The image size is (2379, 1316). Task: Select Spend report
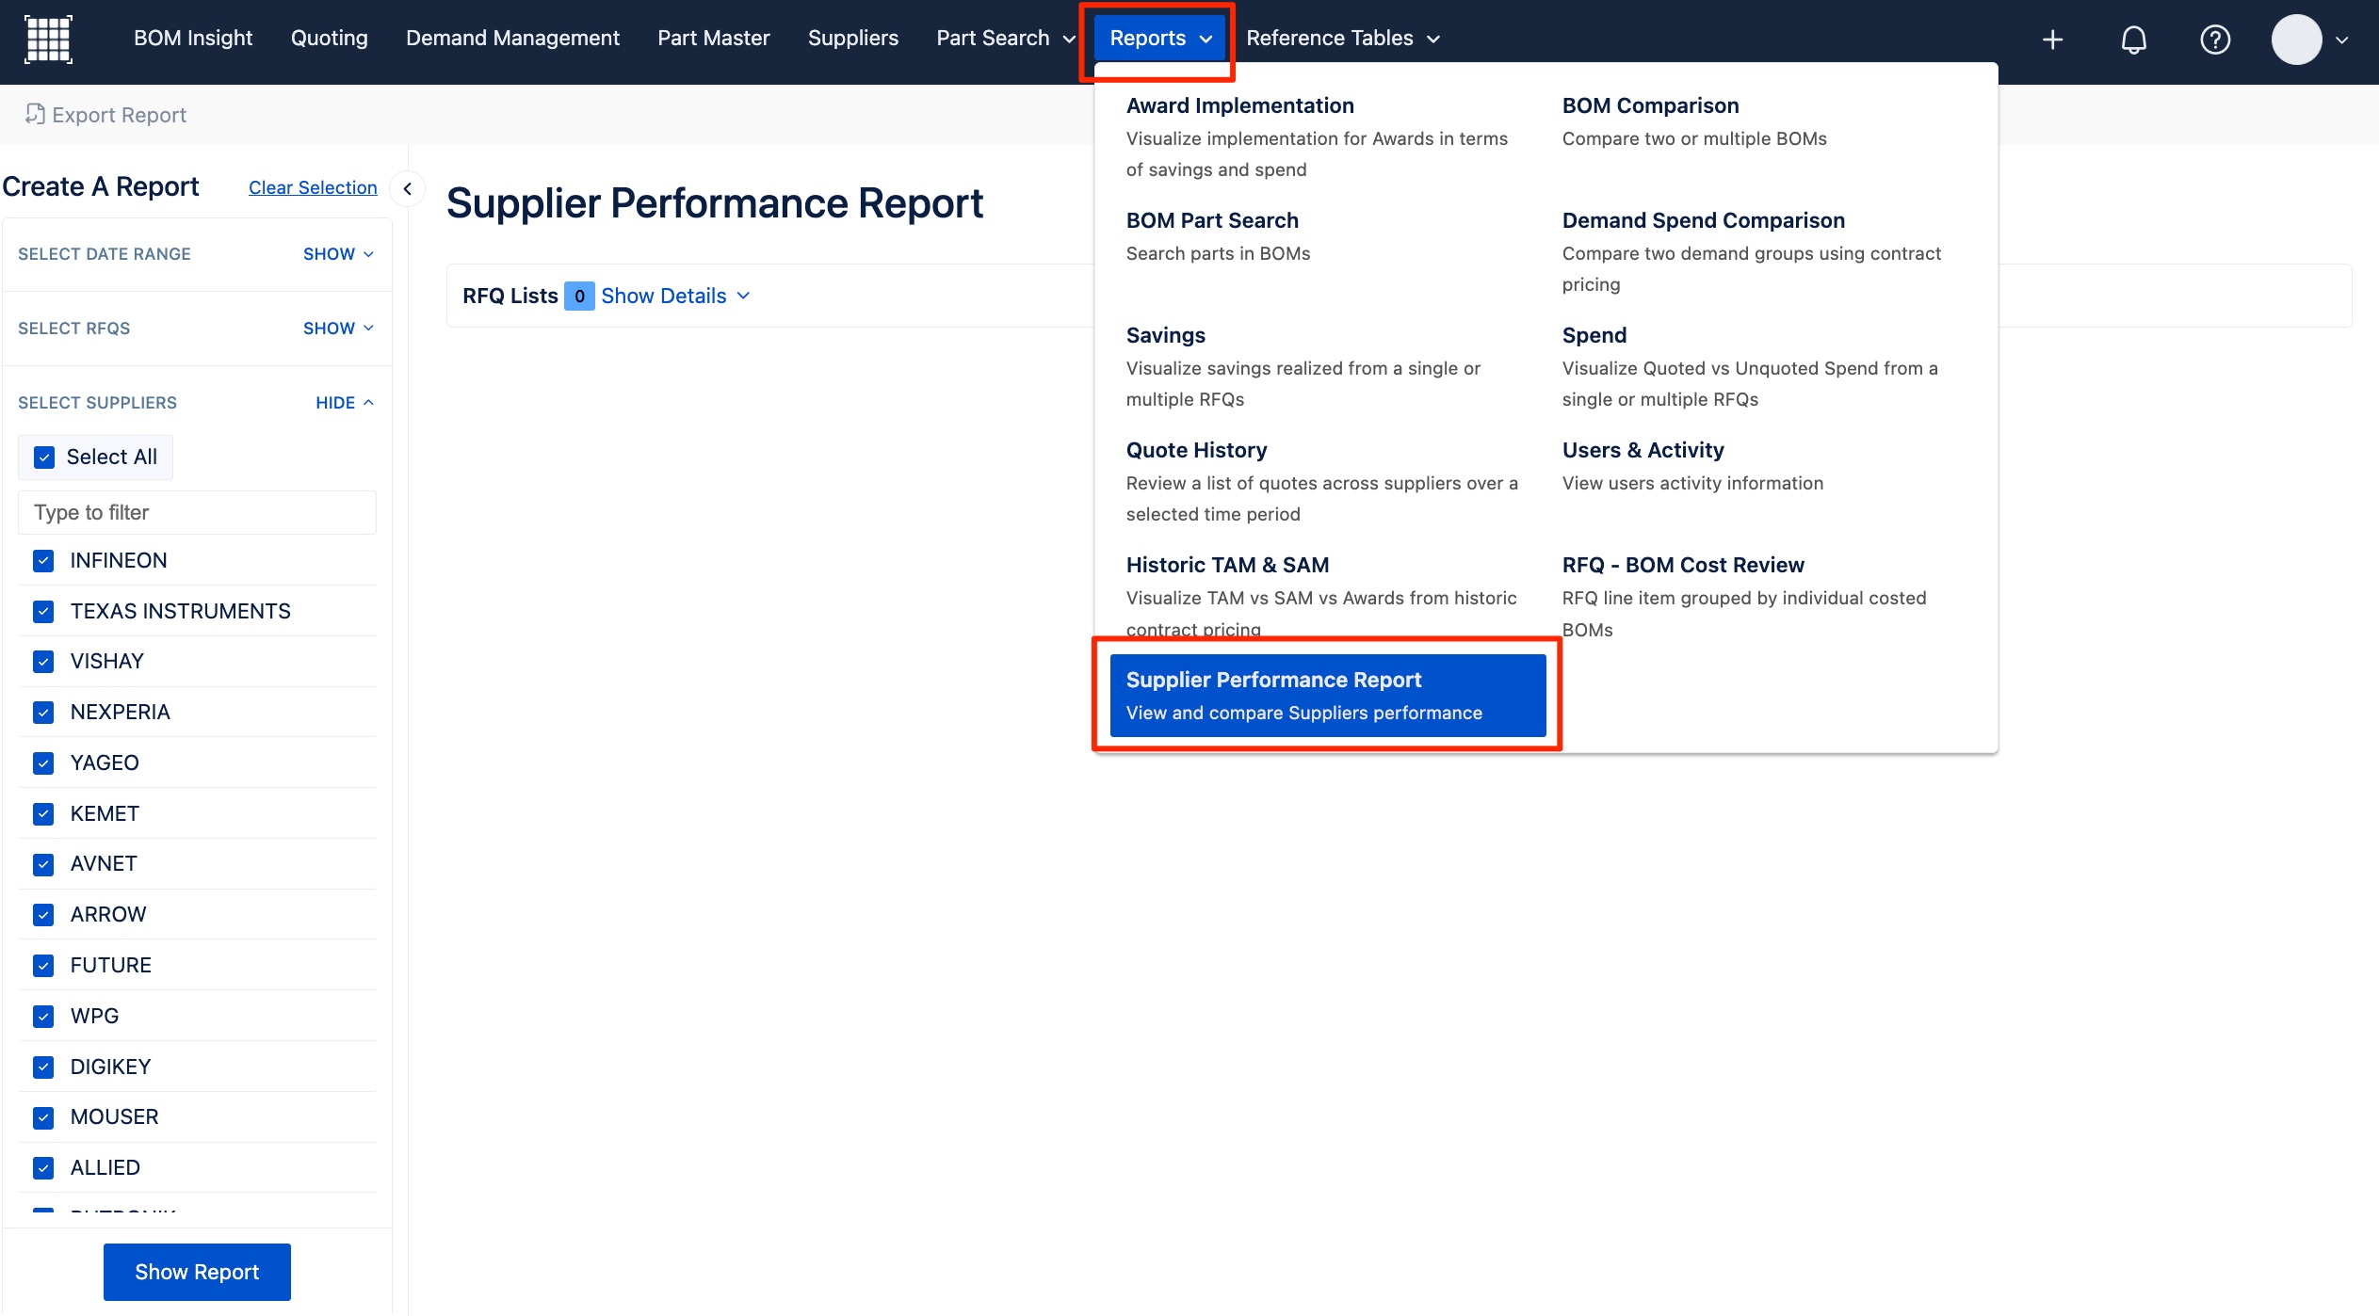(1763, 367)
